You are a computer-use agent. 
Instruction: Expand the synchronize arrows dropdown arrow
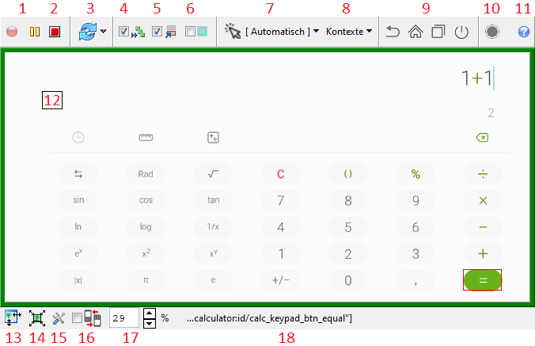(x=104, y=32)
